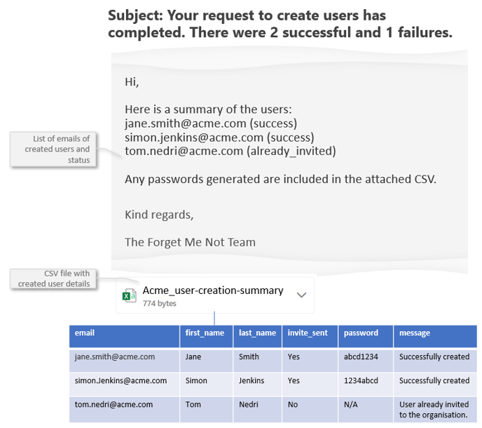Select the last_name column header
The width and height of the screenshot is (482, 428).
point(257,333)
